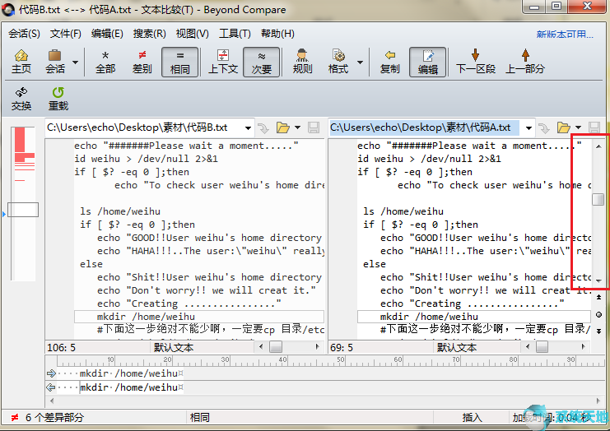The width and height of the screenshot is (610, 431).
Task: Expand the left file path history dropdown
Action: (248, 127)
